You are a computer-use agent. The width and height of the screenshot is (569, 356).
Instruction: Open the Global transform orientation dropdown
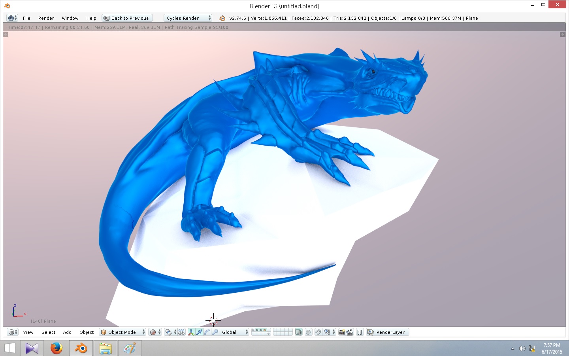234,332
